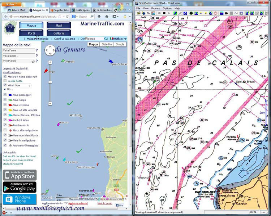This screenshot has width=271, height=216.
Task: Click the Firefox home icon
Action: (107, 17)
